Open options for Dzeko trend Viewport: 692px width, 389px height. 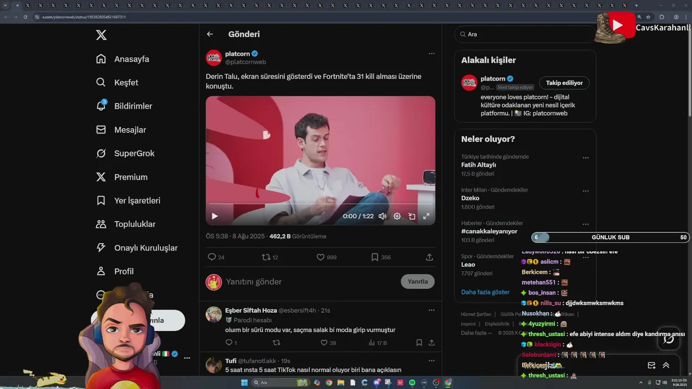(585, 191)
